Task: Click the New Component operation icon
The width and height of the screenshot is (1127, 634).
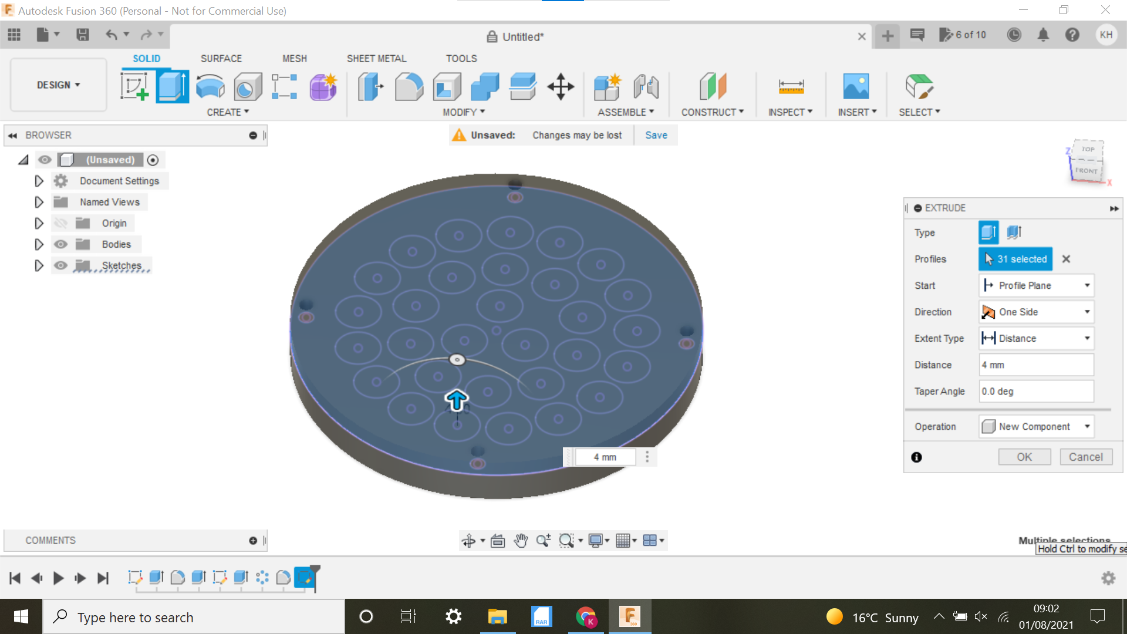Action: point(988,427)
